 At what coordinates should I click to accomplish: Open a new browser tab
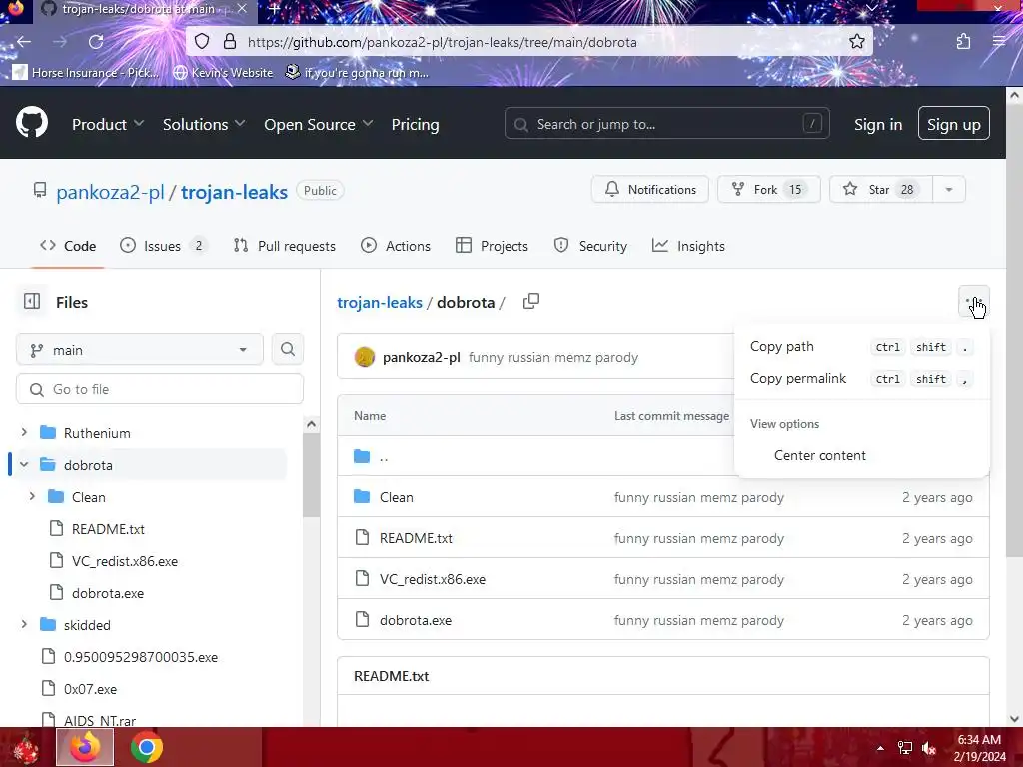(275, 9)
